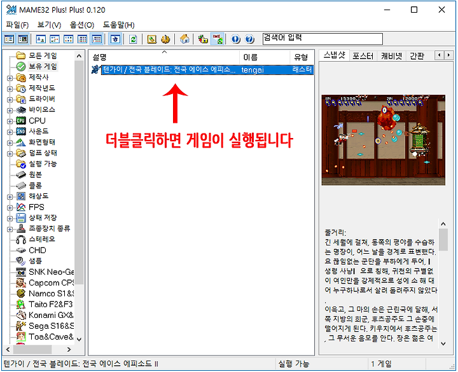The height and width of the screenshot is (372, 458).
Task: Select the Toa&Cave folder
Action: click(x=51, y=336)
